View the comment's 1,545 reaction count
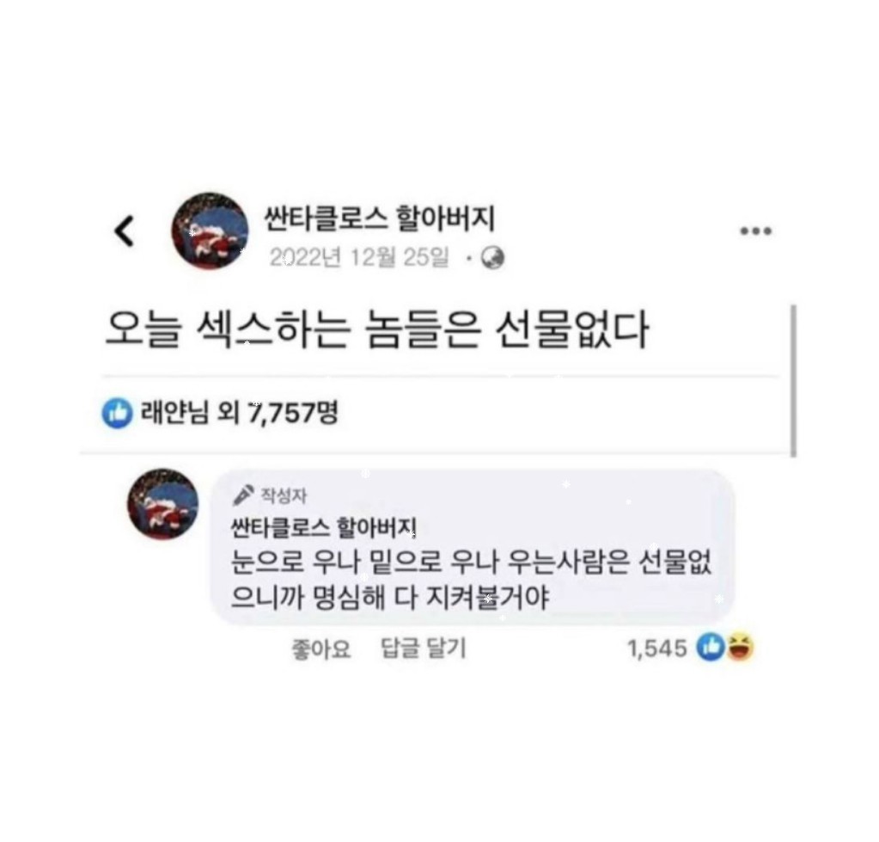This screenshot has height=842, width=879. (x=657, y=648)
